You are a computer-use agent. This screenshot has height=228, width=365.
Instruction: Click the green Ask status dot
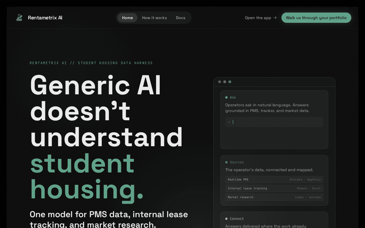(226, 97)
